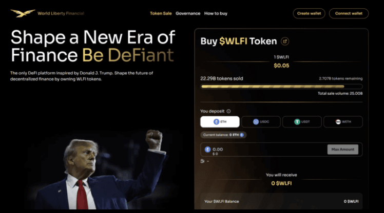Viewport: 384px width, 213px height.
Task: Click the gas fee pump icon
Action: (x=203, y=161)
